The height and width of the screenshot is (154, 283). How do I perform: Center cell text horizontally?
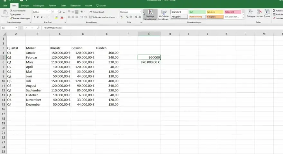73,17
